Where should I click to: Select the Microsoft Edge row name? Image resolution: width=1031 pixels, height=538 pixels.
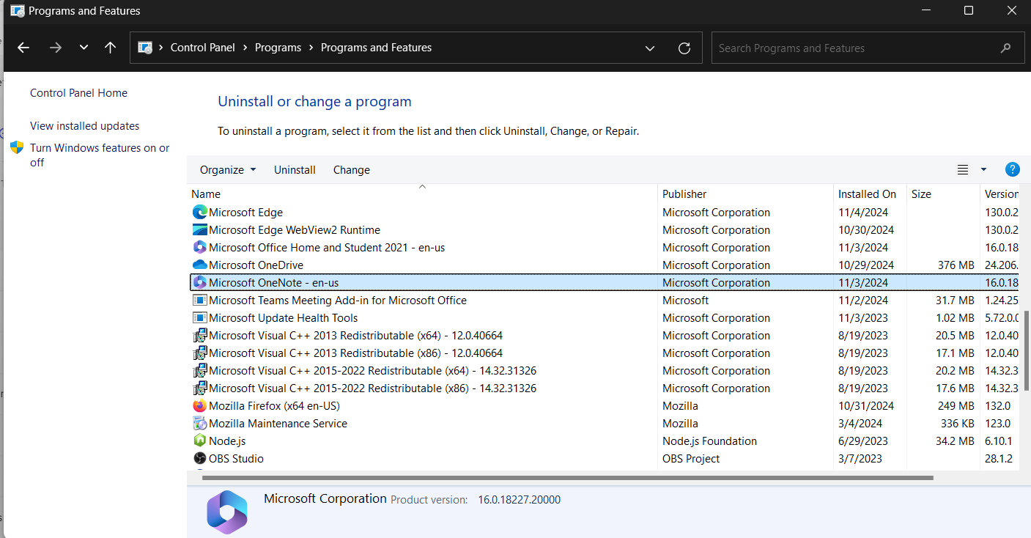pyautogui.click(x=245, y=213)
